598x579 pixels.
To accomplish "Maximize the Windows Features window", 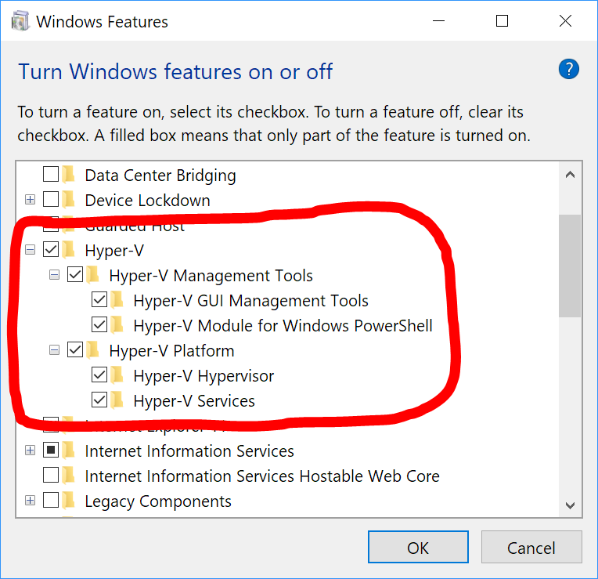I will coord(502,21).
